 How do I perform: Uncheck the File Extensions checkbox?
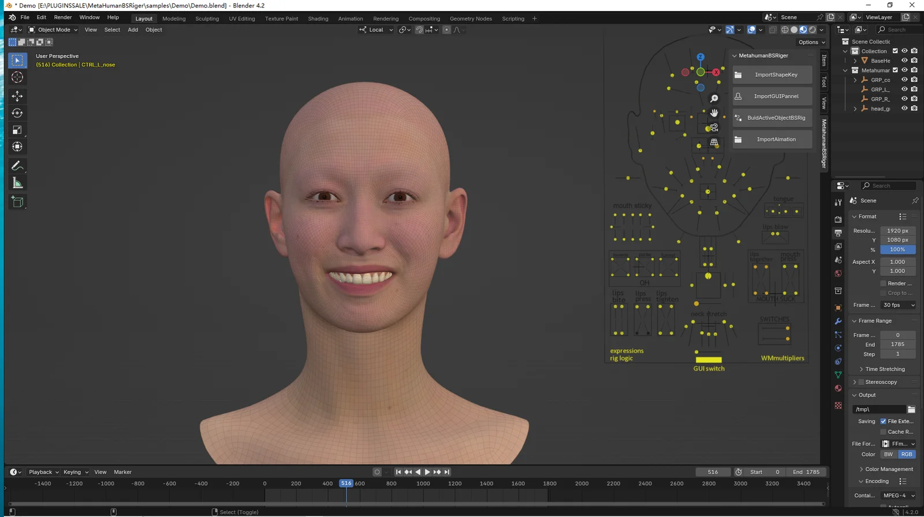click(883, 421)
